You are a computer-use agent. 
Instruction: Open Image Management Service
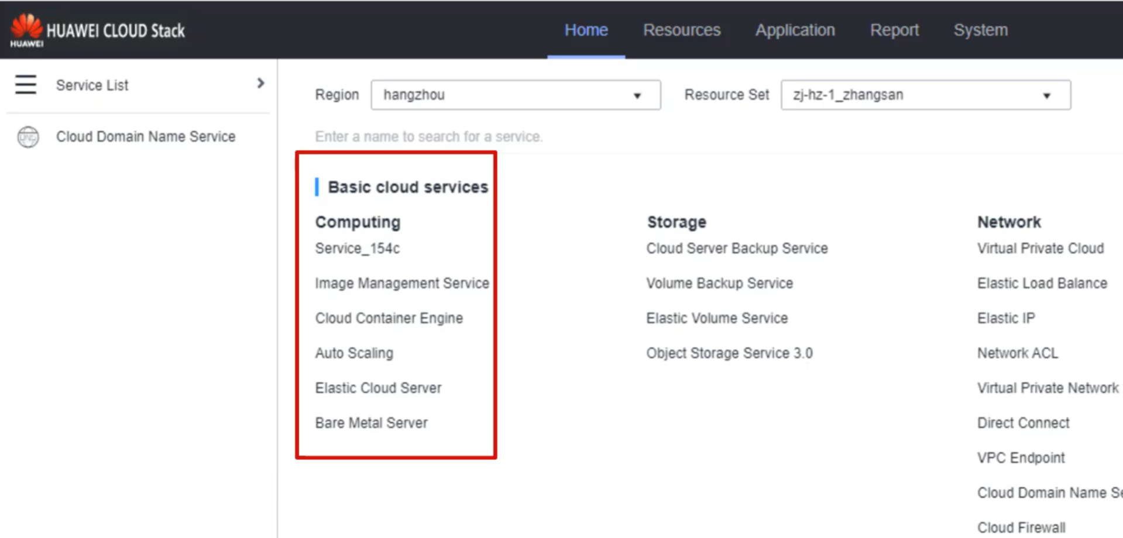[x=402, y=283]
